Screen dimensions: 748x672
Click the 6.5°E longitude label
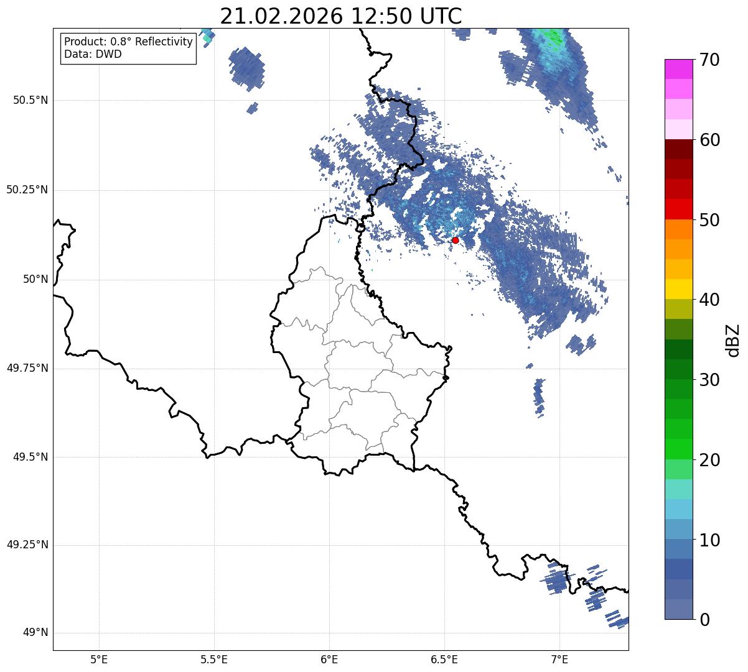point(444,659)
